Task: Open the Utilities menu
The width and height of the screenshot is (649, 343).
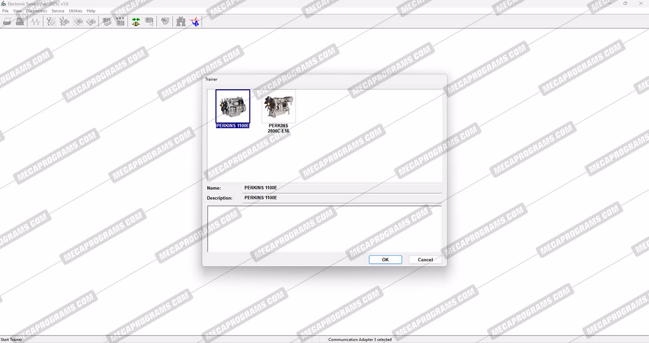Action: click(x=76, y=11)
